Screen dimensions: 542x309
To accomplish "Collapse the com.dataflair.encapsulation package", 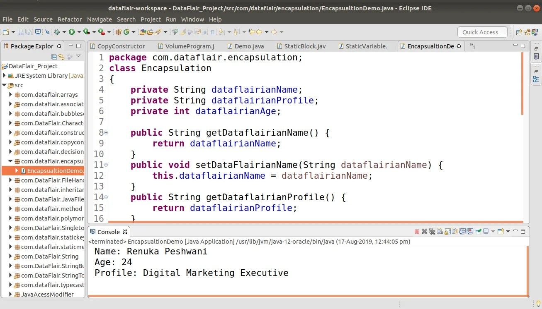I will point(10,161).
